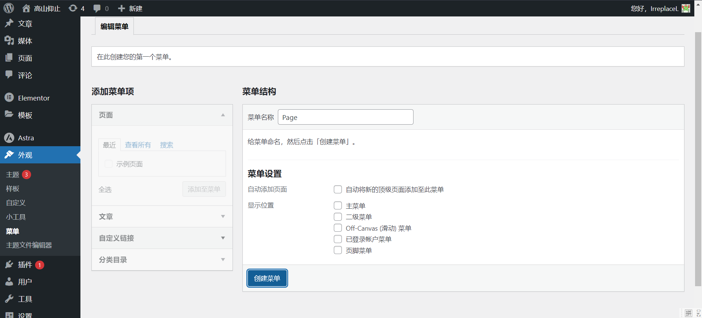Switch to the 最近 tab
The width and height of the screenshot is (702, 318).
[109, 145]
